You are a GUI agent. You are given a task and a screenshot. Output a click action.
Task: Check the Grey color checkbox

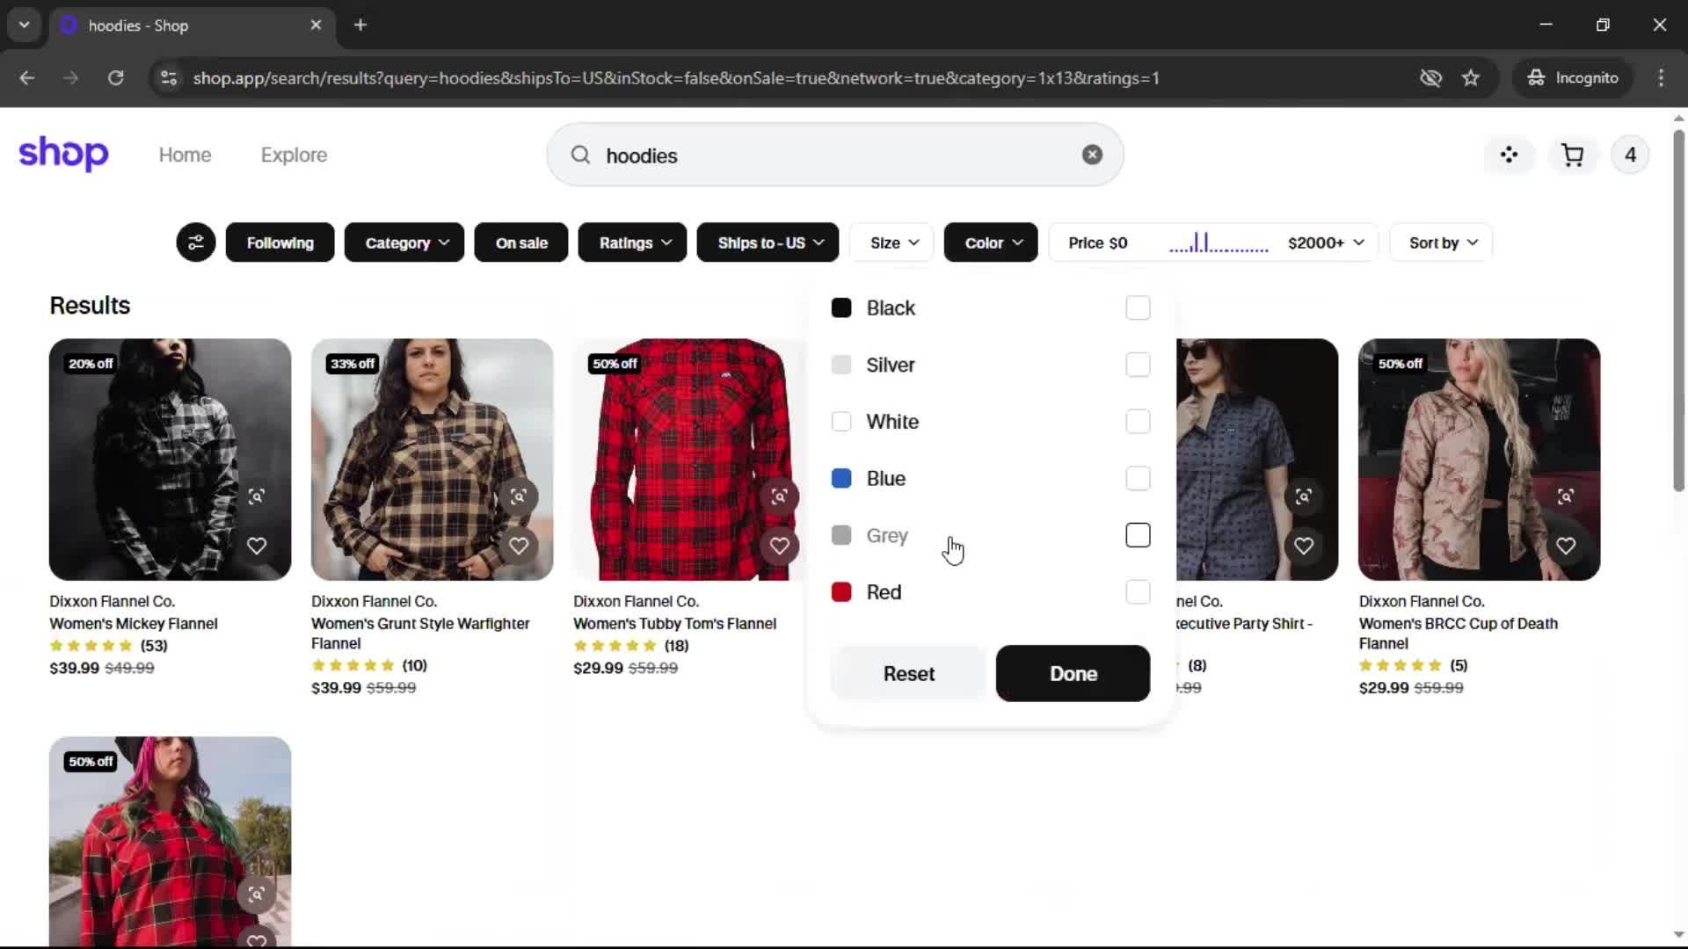pyautogui.click(x=1138, y=535)
